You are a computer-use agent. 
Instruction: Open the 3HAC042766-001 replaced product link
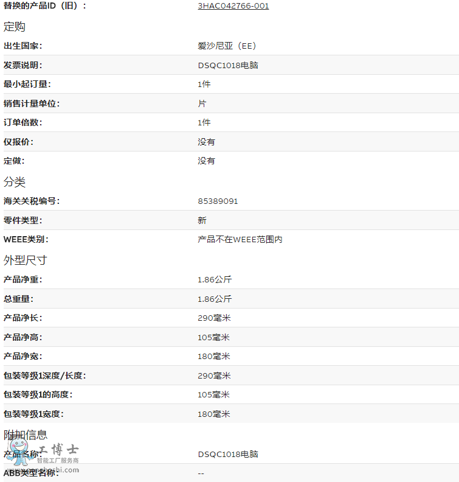coord(233,6)
